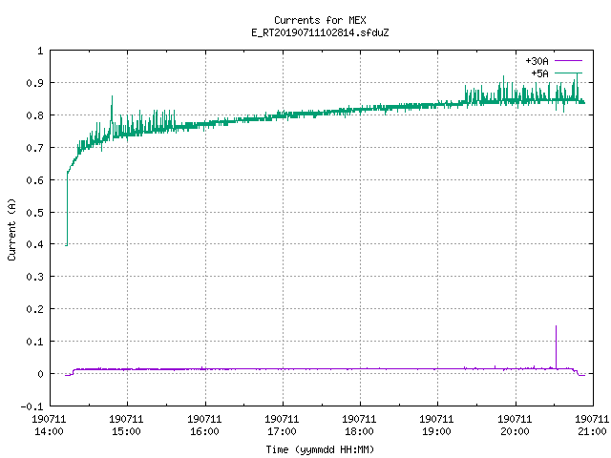Image resolution: width=611 pixels, height=458 pixels.
Task: Click the +30A legend label
Action: 537,61
